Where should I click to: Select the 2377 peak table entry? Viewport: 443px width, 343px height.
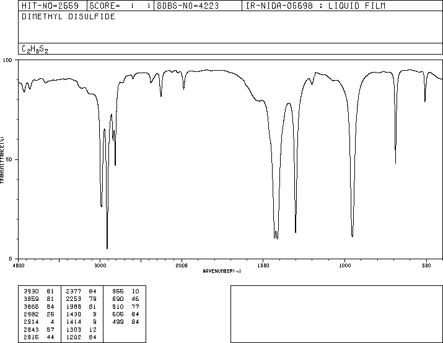pos(74,292)
